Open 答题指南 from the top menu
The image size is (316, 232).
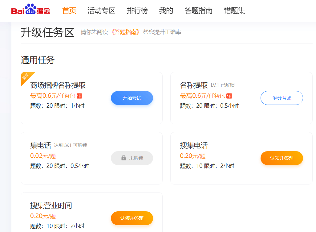coord(199,10)
